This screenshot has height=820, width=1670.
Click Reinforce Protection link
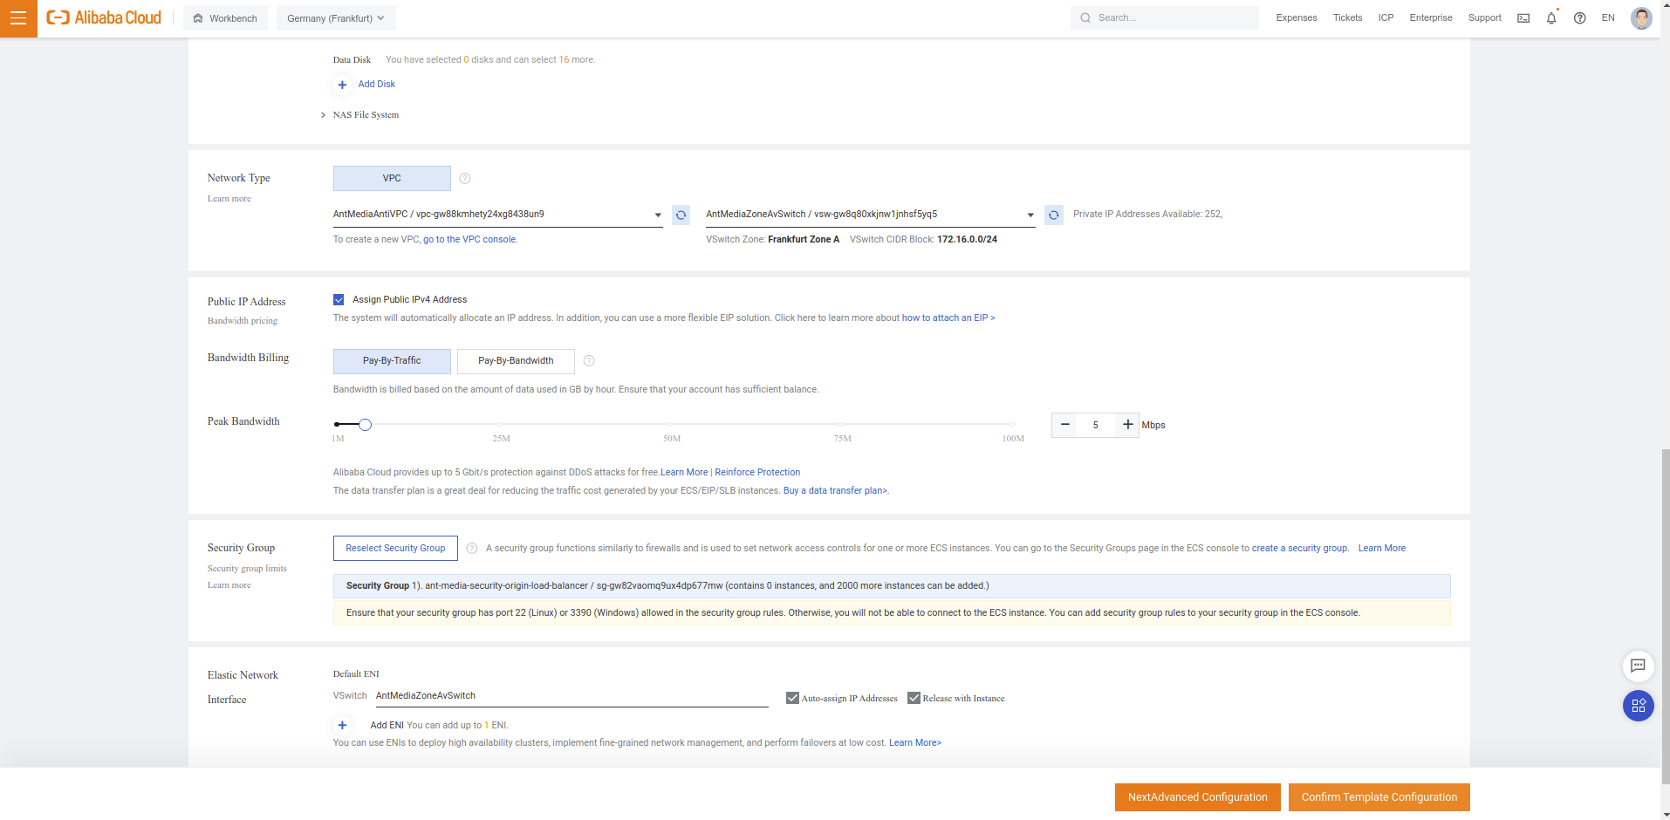(757, 473)
